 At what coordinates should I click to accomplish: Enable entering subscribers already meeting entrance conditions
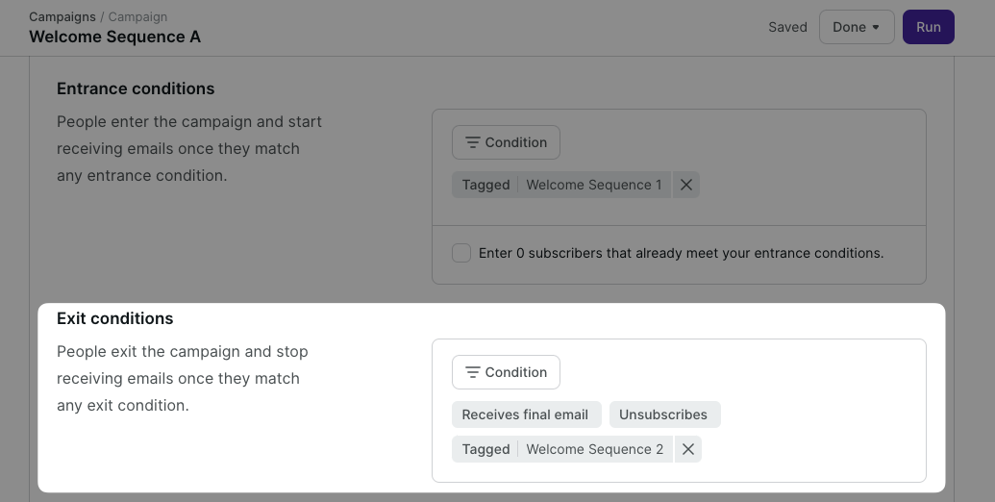(x=461, y=253)
